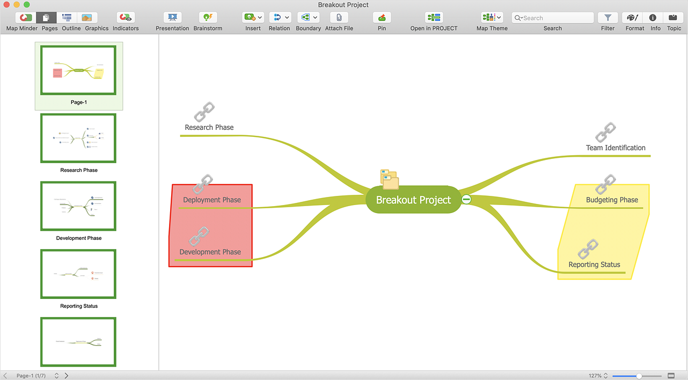The height and width of the screenshot is (380, 688).
Task: Click the hyperlink icon above Research Phase
Action: click(x=204, y=112)
